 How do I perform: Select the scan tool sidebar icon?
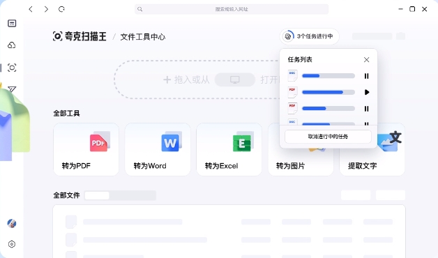tap(12, 68)
